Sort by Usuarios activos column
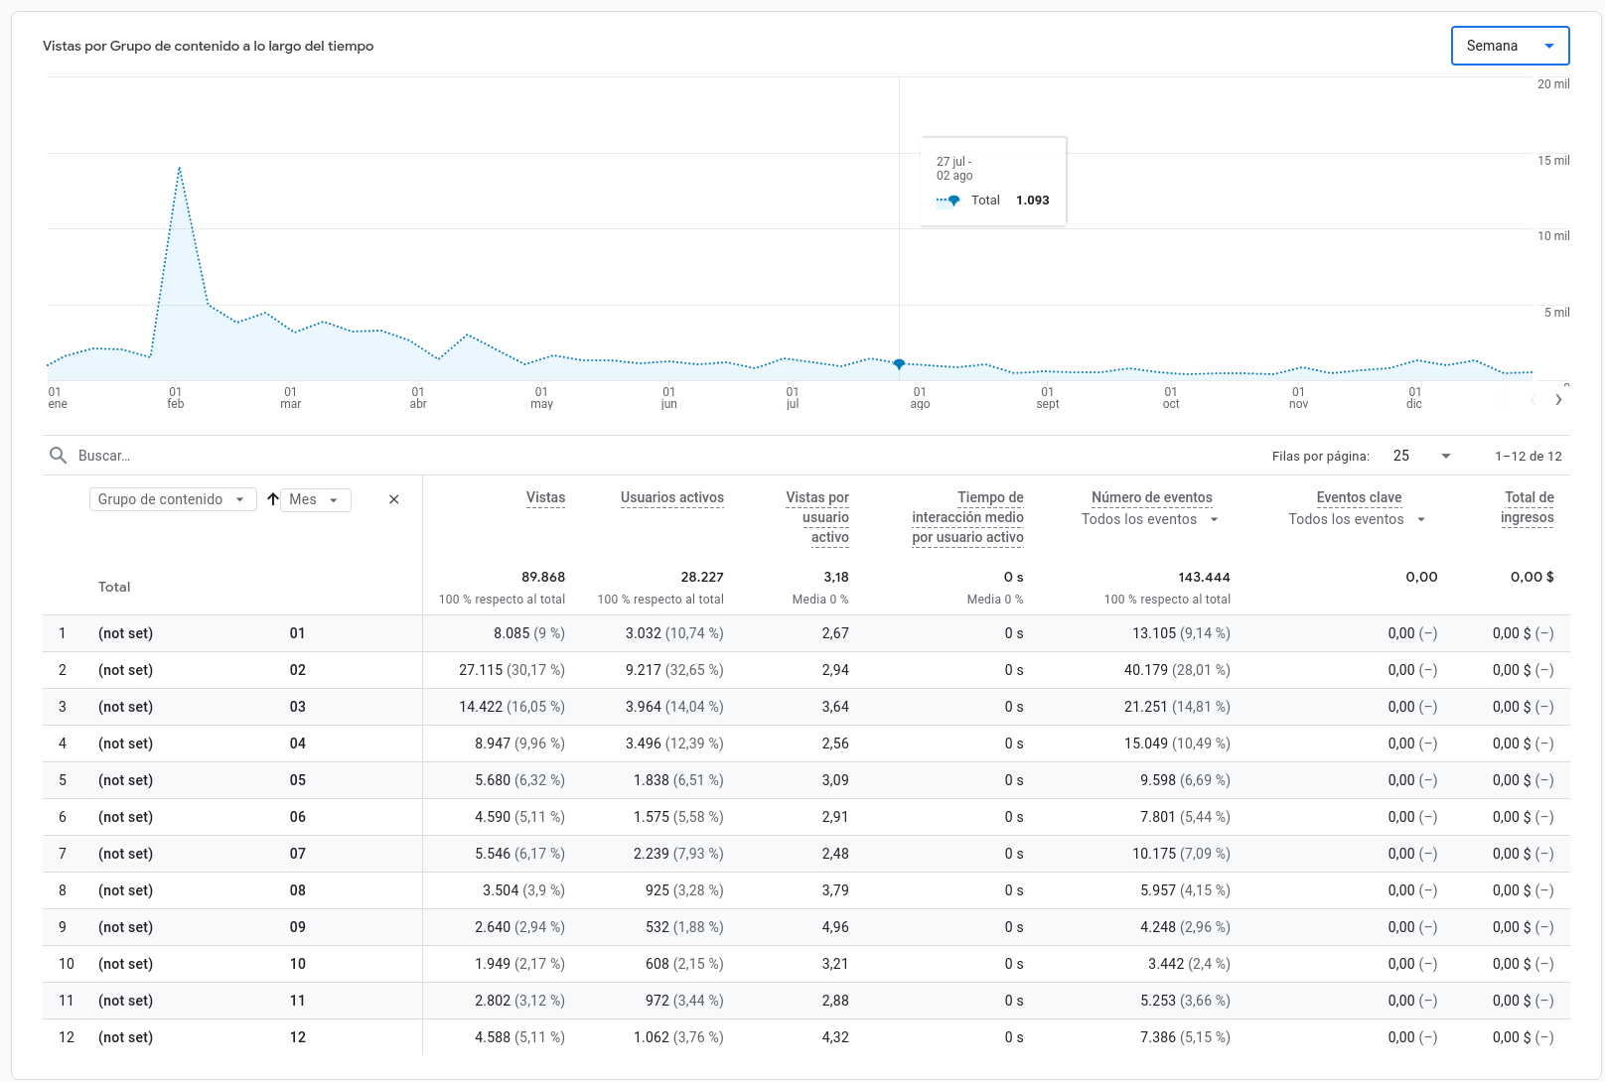The height and width of the screenshot is (1082, 1605). (671, 497)
